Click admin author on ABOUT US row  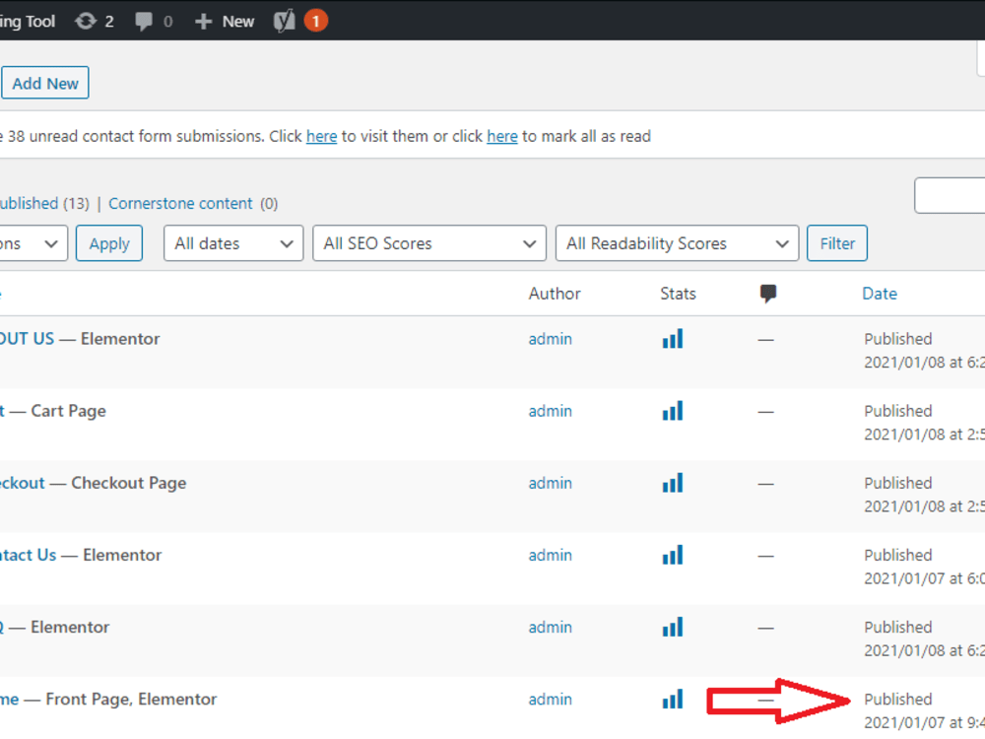pos(551,339)
